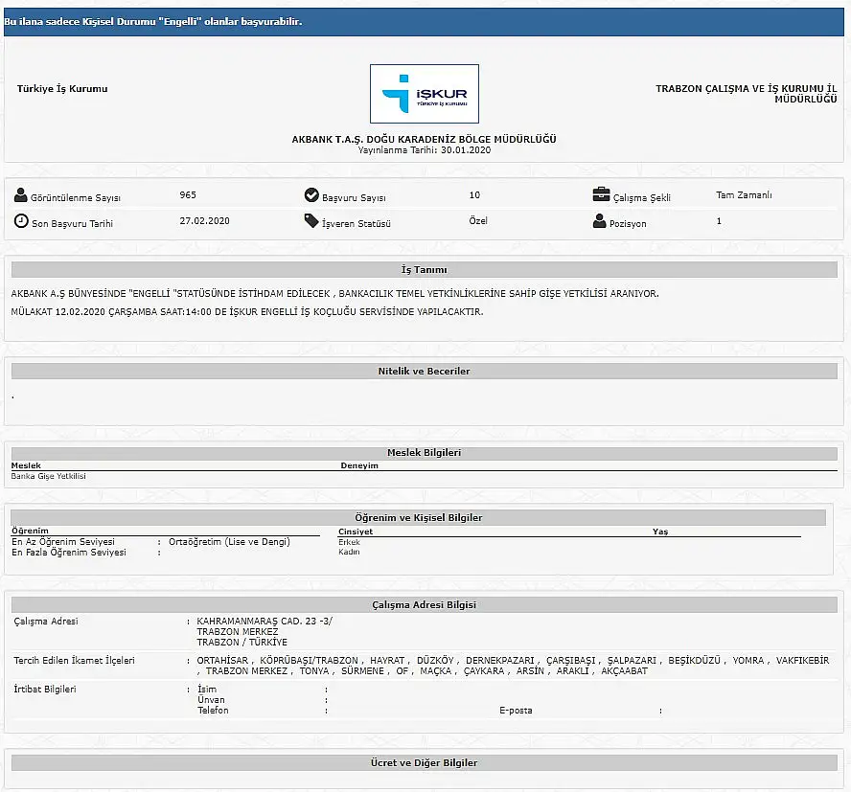Click the 'Nitelik ve Beceriler' section header
Screen dimensions: 851x792
point(424,371)
